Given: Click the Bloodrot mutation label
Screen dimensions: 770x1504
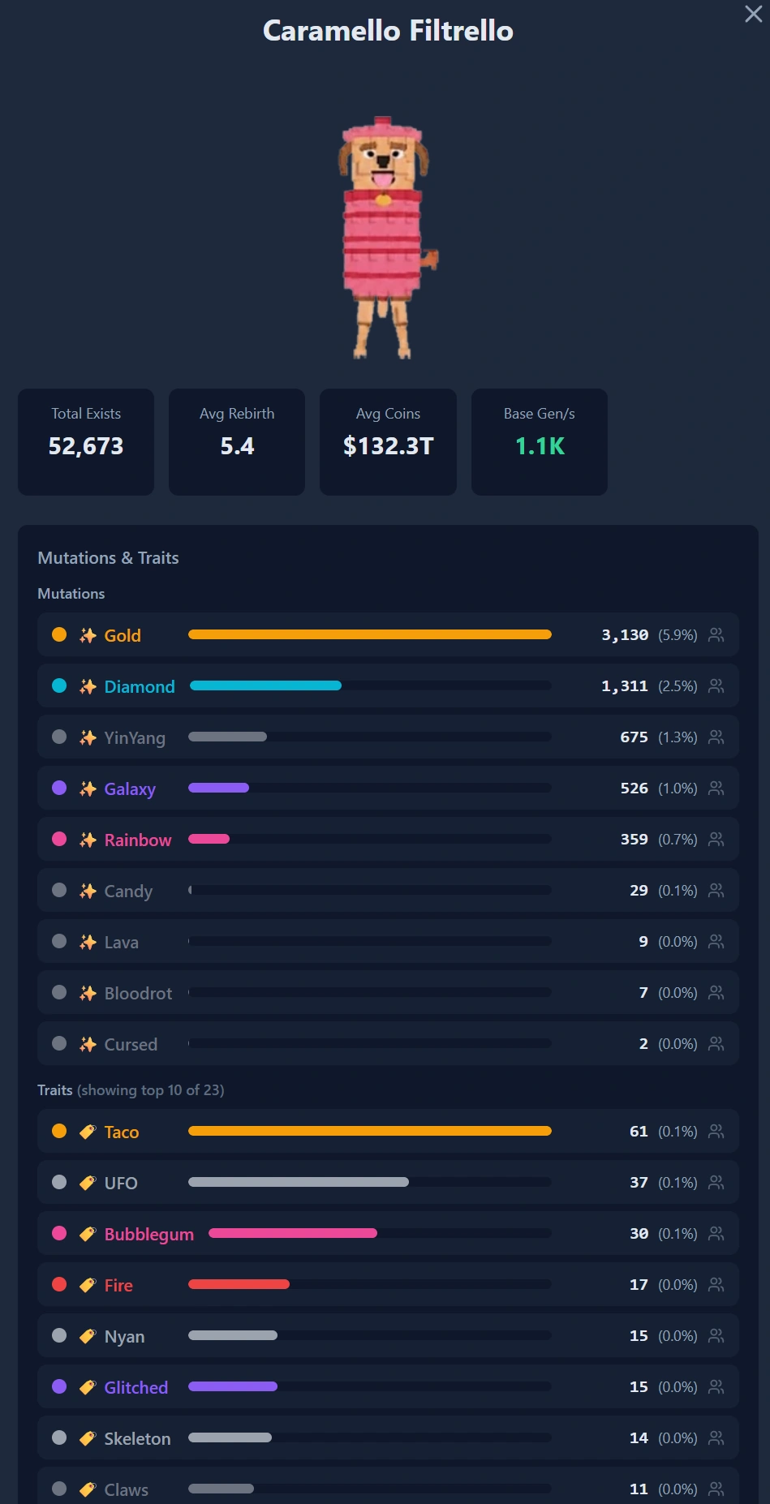Looking at the screenshot, I should point(138,993).
